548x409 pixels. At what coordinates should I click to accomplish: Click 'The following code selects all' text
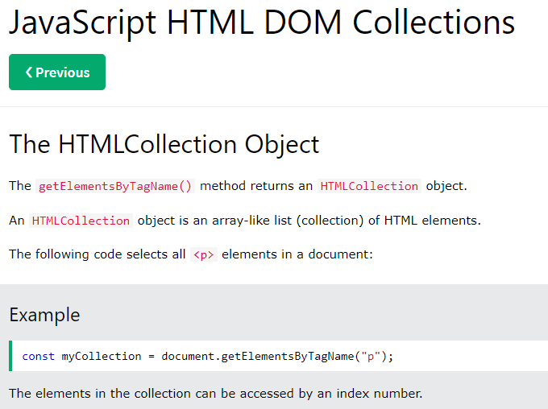tap(98, 254)
